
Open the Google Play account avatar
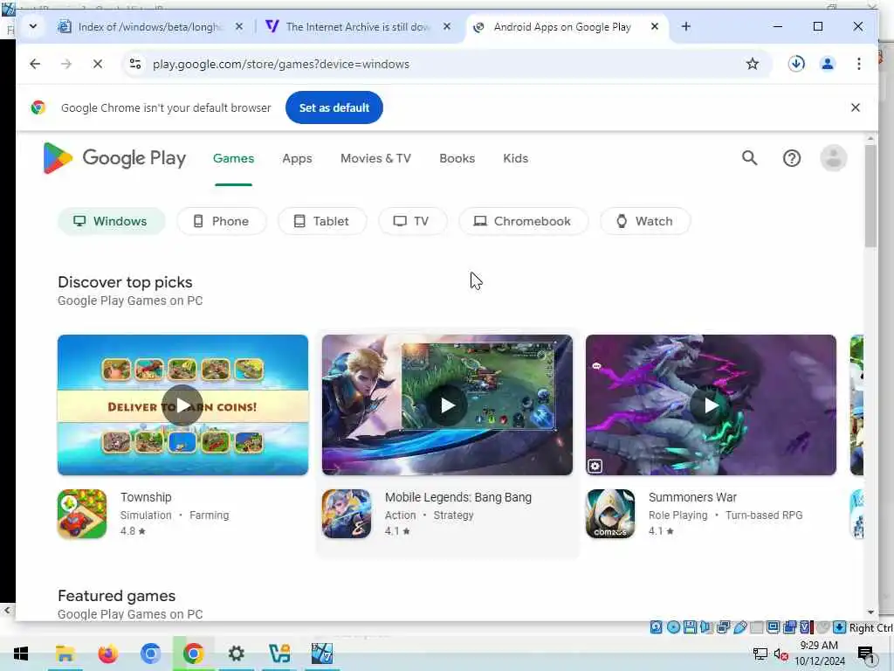(x=833, y=158)
